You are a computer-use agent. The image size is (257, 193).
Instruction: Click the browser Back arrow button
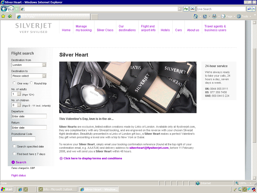pos(4,9)
